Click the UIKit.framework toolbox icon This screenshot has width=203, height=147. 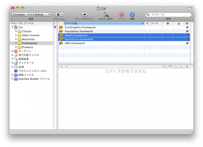61,43
